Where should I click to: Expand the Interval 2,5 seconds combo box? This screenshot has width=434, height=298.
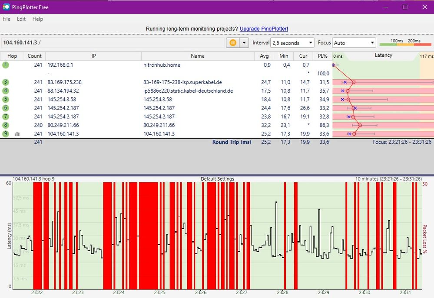[292, 43]
